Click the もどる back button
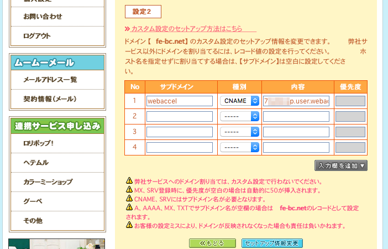Viewport: 388px width, 249px height. (212, 243)
